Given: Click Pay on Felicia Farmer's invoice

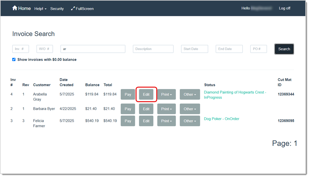Looking at the screenshot, I should pos(128,121).
